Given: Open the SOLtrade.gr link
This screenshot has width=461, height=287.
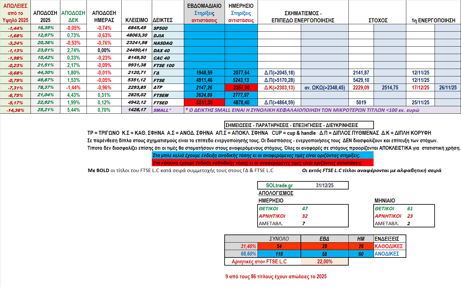Looking at the screenshot, I should pyautogui.click(x=279, y=185).
